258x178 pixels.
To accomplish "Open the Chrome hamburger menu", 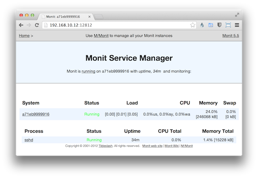I will coord(237,25).
